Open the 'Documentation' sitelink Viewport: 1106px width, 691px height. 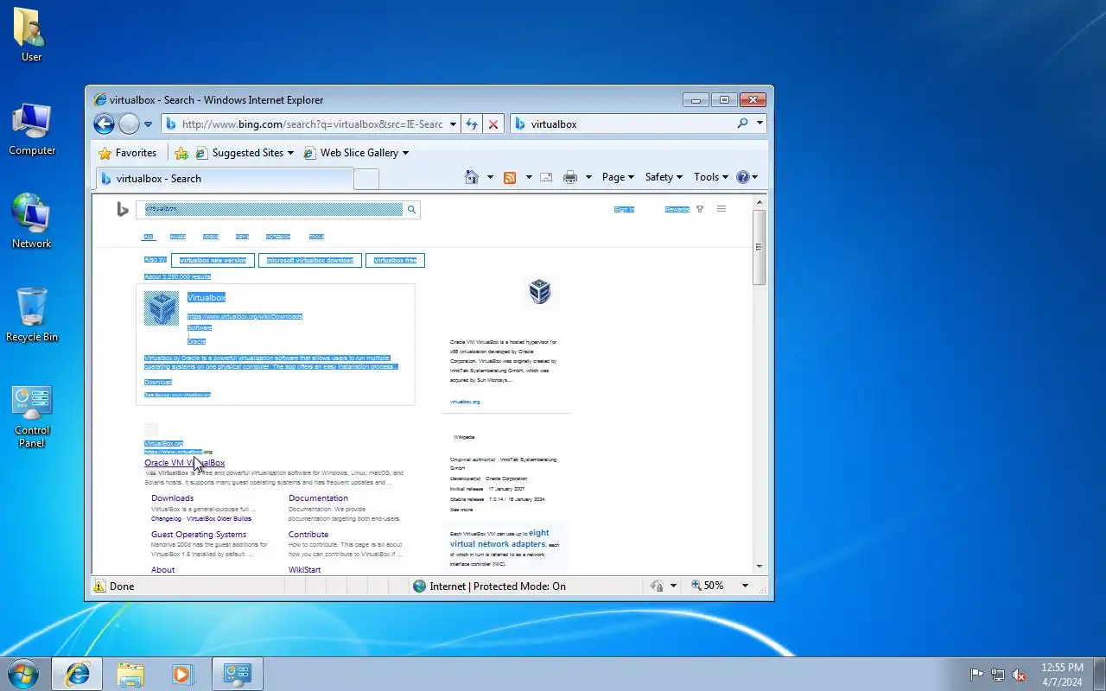[319, 498]
